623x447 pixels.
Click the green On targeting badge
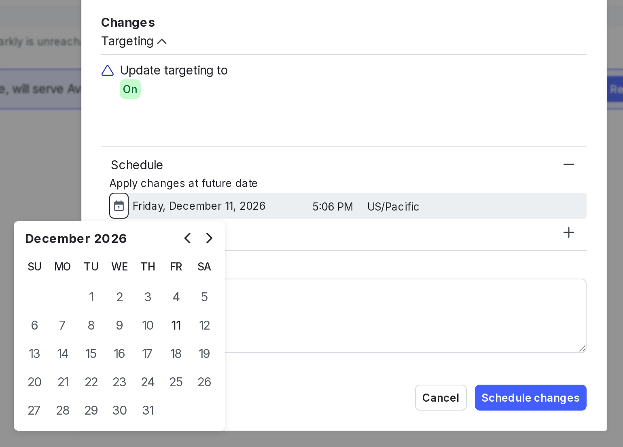tap(130, 89)
